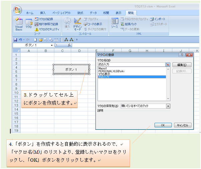Toggle デザインモード (Design Mode)

77,24
